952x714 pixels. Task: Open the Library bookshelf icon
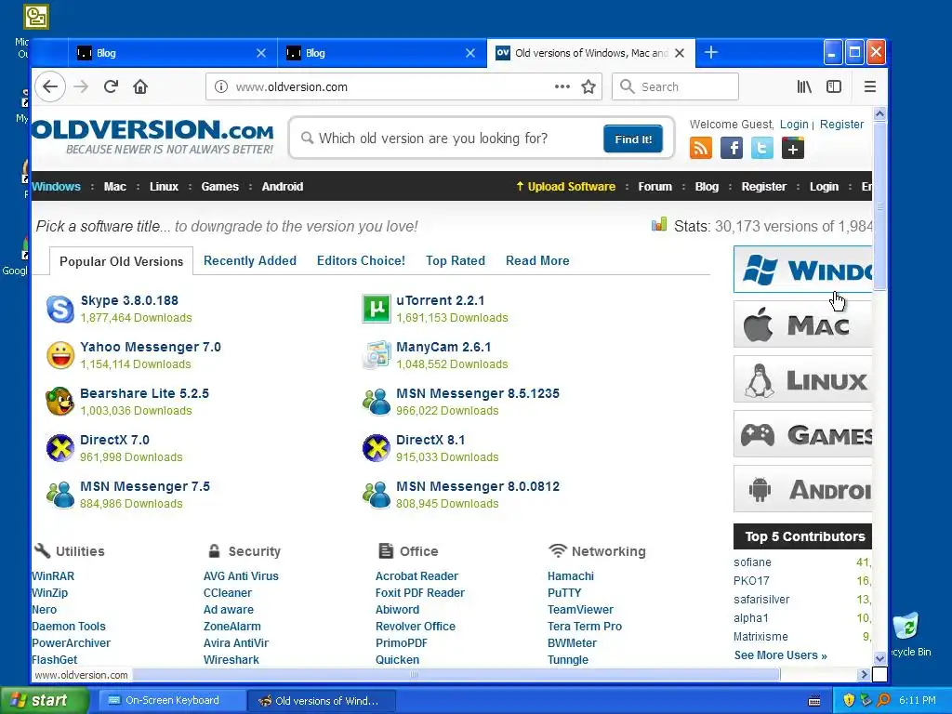804,86
